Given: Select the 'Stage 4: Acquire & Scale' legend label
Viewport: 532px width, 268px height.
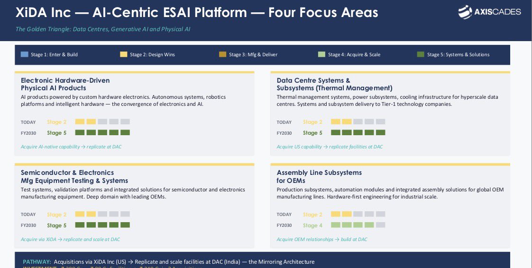Looking at the screenshot, I should (x=354, y=54).
